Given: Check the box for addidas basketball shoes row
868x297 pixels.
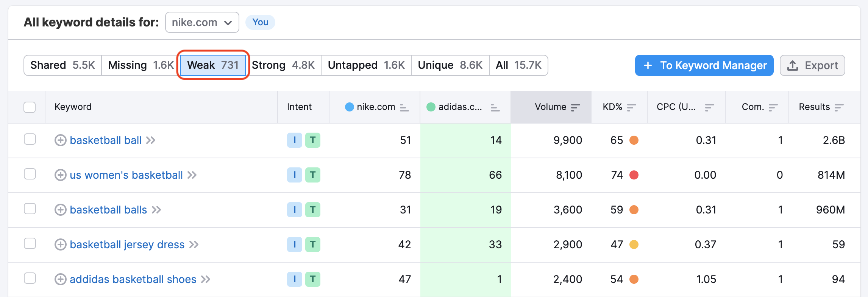Looking at the screenshot, I should click(x=30, y=278).
